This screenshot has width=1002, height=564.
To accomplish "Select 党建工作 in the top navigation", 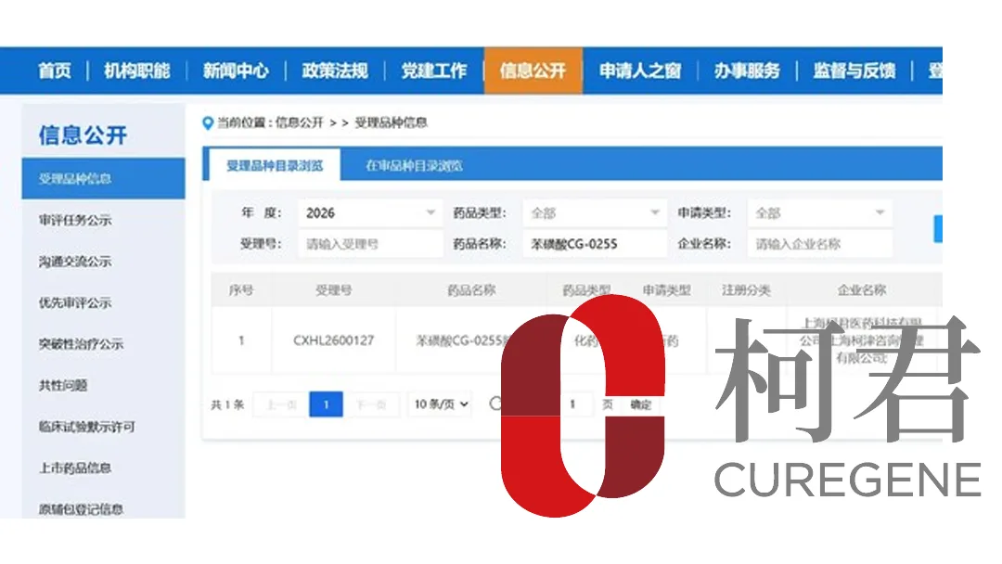I will (434, 70).
